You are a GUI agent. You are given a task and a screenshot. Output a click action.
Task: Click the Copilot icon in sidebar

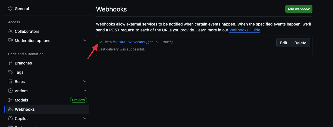pyautogui.click(x=10, y=119)
